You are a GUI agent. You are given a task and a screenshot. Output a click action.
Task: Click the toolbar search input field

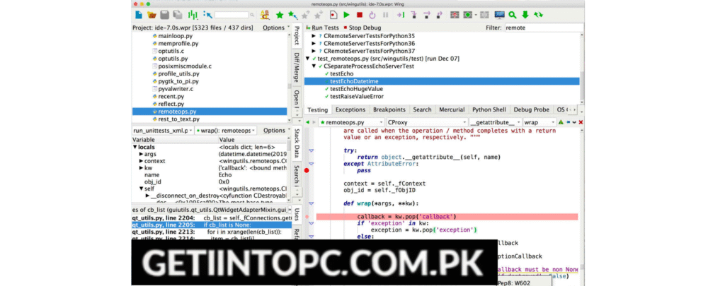[x=232, y=16]
